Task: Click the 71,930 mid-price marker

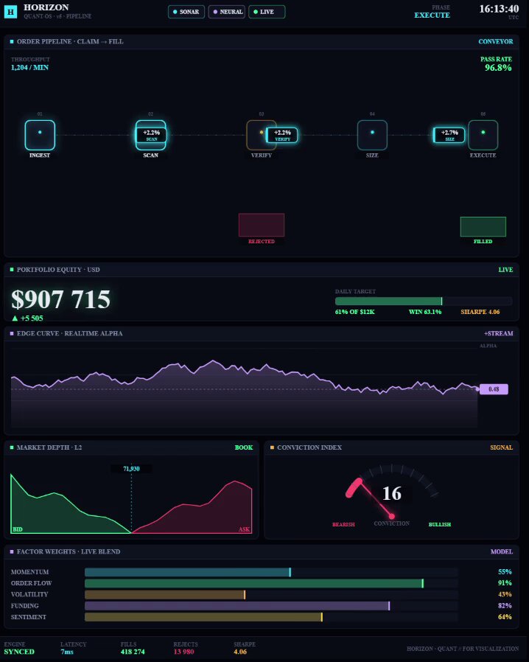Action: pyautogui.click(x=131, y=469)
